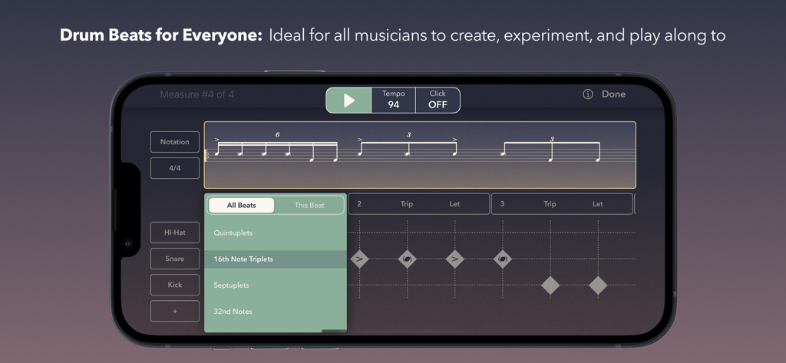This screenshot has width=786, height=363.
Task: Open the Notation options button
Action: (175, 142)
